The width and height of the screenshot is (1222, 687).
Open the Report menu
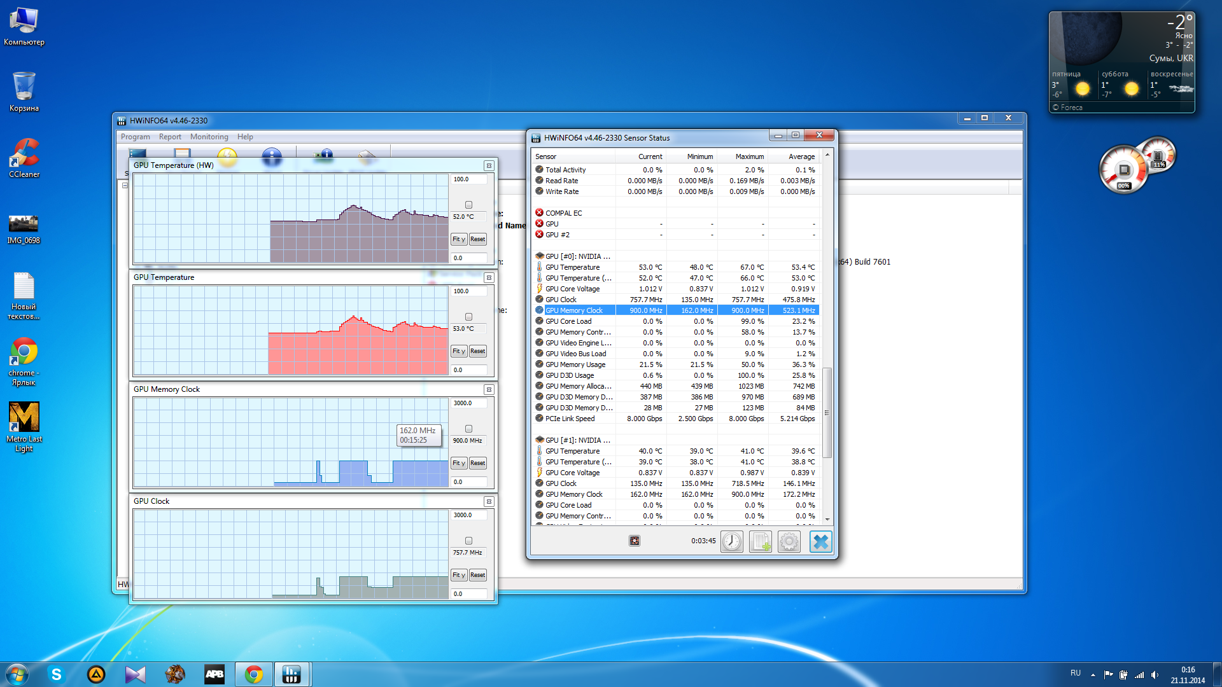pyautogui.click(x=170, y=137)
